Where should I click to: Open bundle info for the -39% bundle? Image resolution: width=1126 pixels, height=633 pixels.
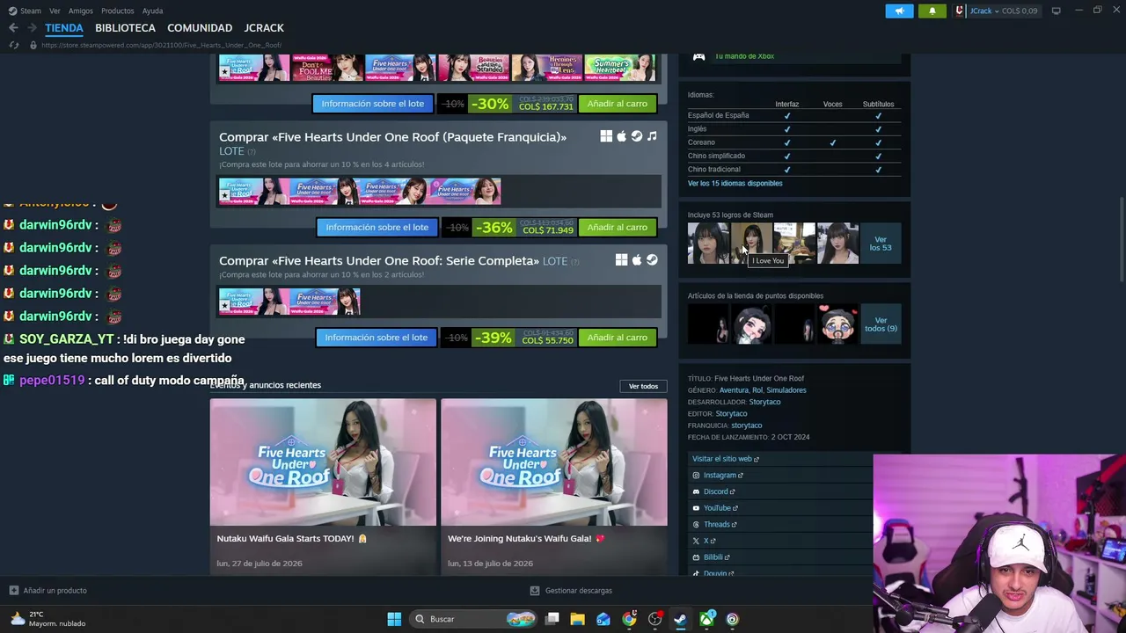[376, 338]
